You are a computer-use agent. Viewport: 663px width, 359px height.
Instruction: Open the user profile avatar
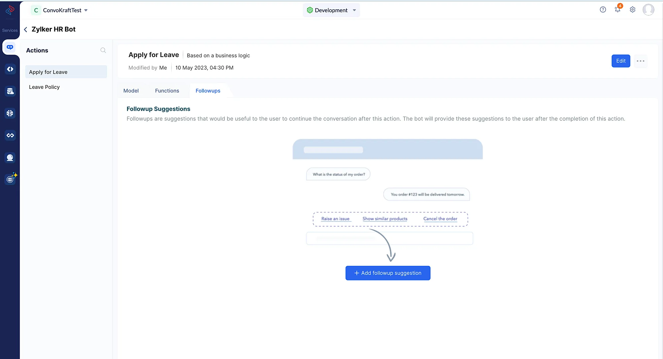[648, 10]
